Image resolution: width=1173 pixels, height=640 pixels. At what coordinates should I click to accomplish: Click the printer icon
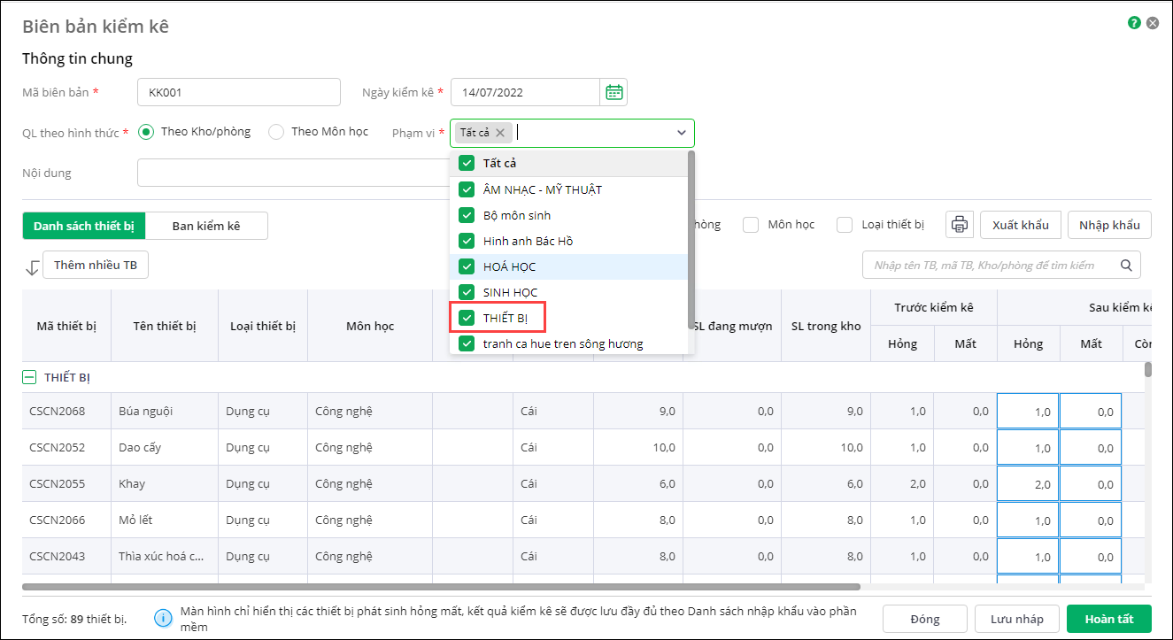click(959, 225)
